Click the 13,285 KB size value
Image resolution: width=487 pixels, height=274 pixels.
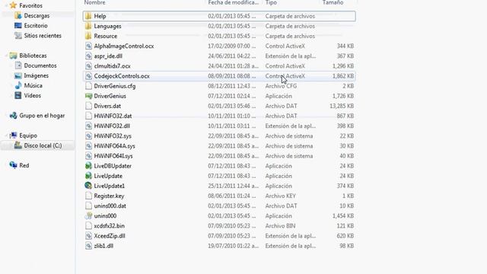tap(342, 106)
